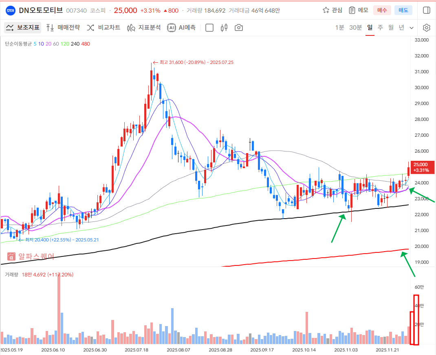Open the 메모 memo note
436x355 pixels.
359,10
